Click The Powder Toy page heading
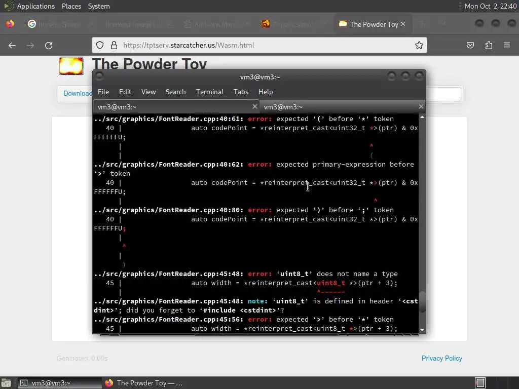The width and height of the screenshot is (519, 389). (x=150, y=63)
